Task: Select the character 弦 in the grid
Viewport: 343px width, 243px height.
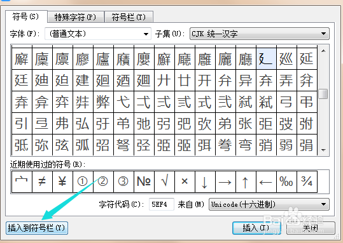Action: point(62,145)
